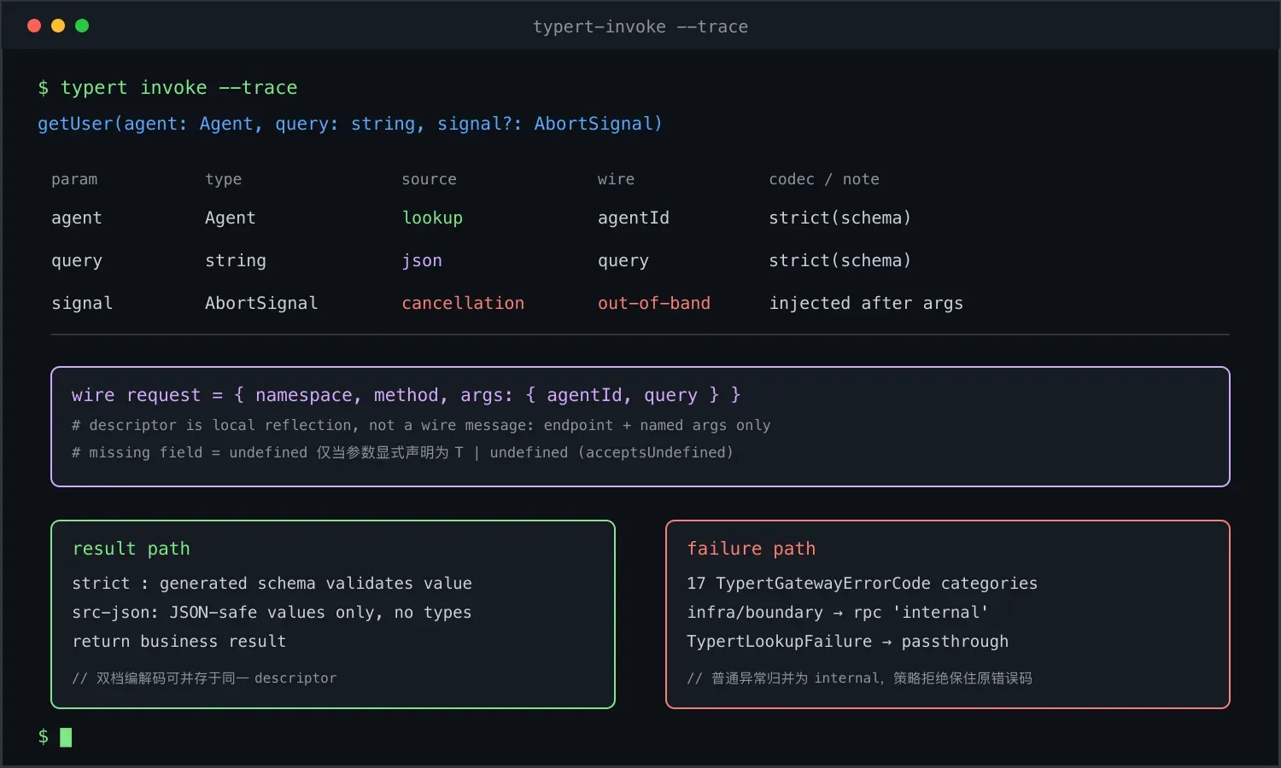Click the "codec / note" column header
Viewport: 1281px width, 768px height.
point(824,179)
